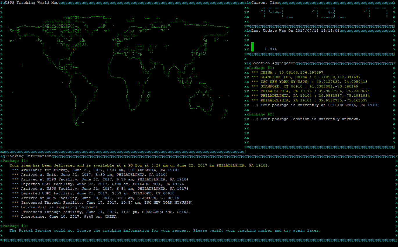Select Processed Through Facility, June 11, GUANGZHOU EMS
The width and height of the screenshot is (398, 247).
click(x=100, y=212)
